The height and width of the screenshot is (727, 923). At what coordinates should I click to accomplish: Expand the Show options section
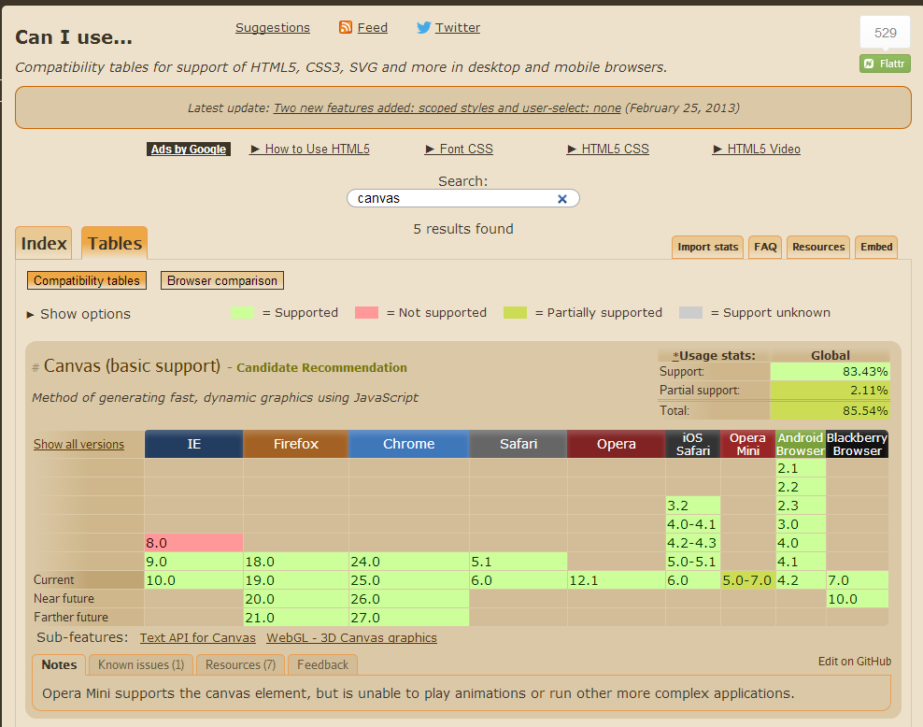coord(78,314)
